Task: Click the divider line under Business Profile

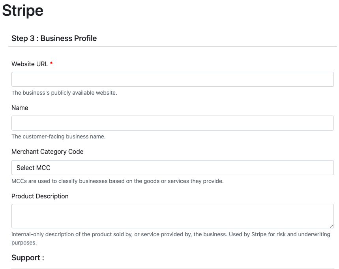Action: click(x=172, y=47)
